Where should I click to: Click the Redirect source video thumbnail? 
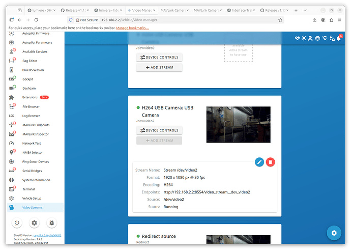[x=238, y=239]
